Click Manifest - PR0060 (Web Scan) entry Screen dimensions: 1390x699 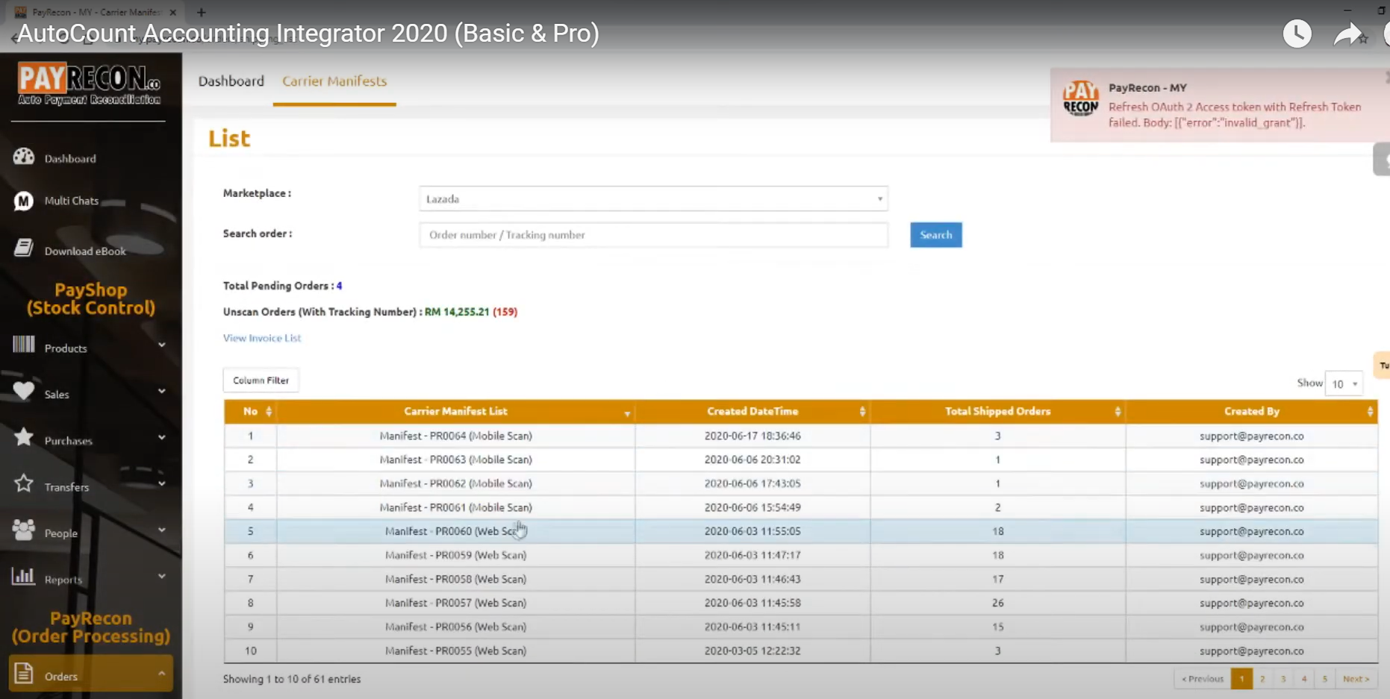(455, 531)
